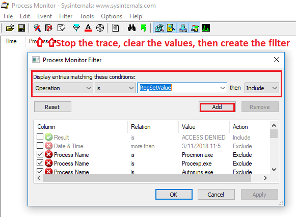The height and width of the screenshot is (217, 296).
Task: Select the 'more than' relation cell
Action: click(x=143, y=146)
